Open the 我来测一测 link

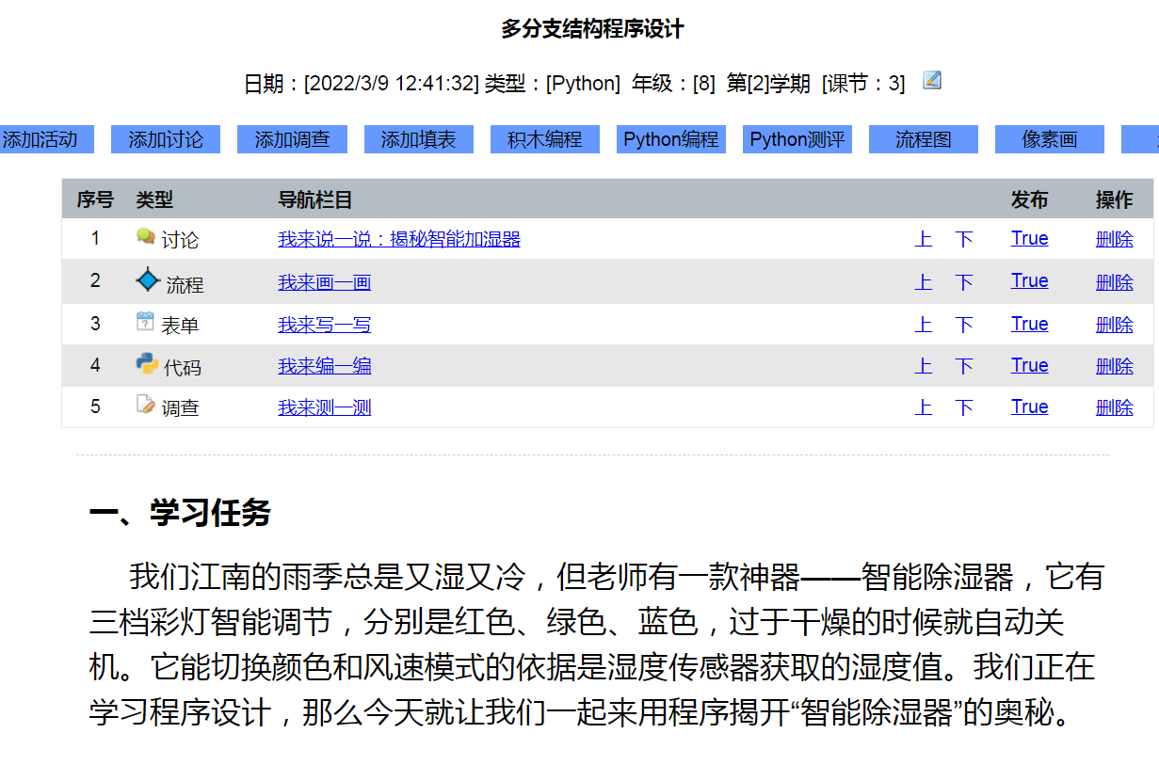coord(324,407)
